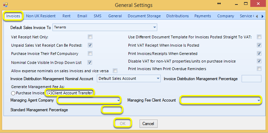Open the Document Storage tab
Image resolution: width=268 pixels, height=133 pixels.
click(144, 16)
